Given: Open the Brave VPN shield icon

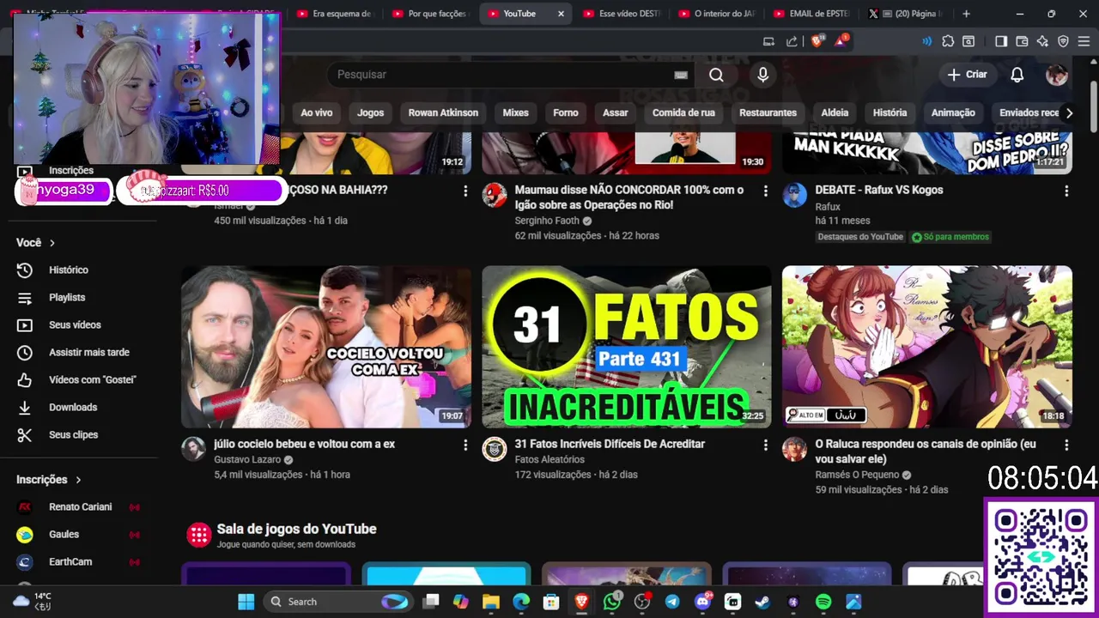Looking at the screenshot, I should 1063,41.
